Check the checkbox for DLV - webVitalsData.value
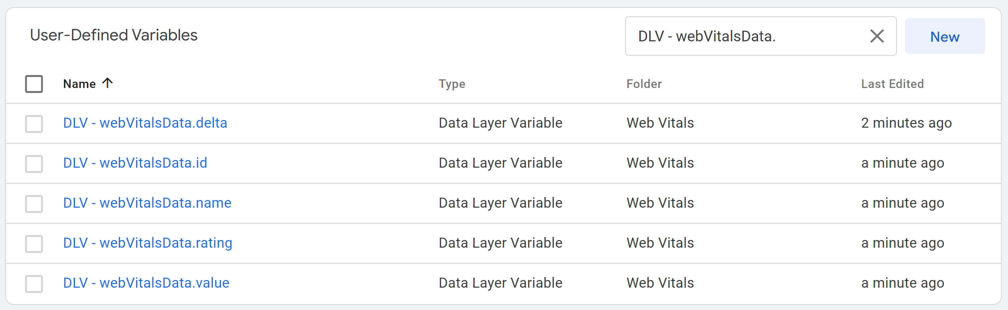The height and width of the screenshot is (310, 1008). (x=34, y=283)
